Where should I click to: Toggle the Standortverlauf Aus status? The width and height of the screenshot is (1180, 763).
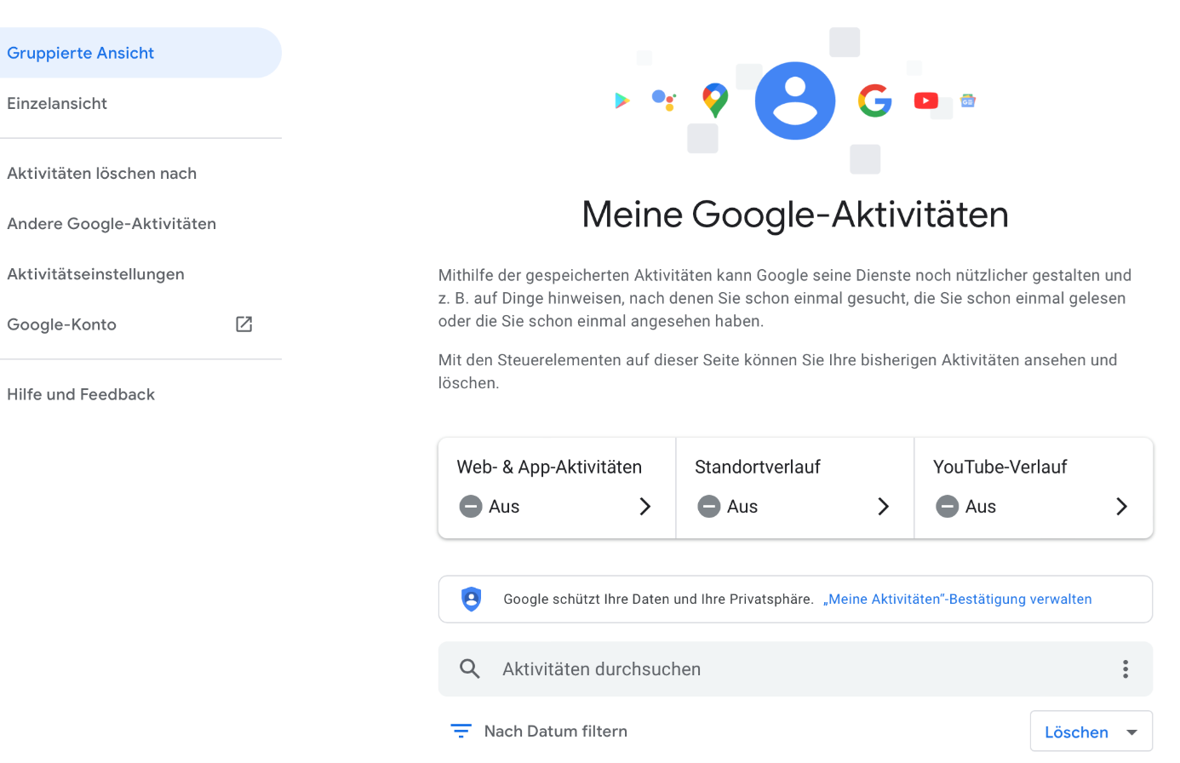pyautogui.click(x=728, y=507)
